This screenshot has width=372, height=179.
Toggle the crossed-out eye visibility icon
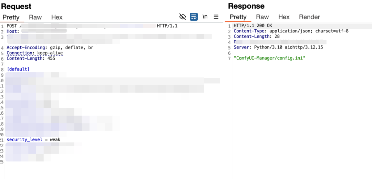point(183,17)
